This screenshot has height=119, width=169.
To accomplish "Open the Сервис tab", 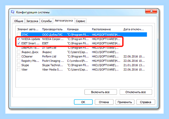I will pos(80,21).
